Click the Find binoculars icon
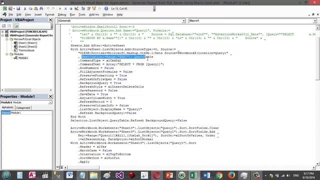The width and height of the screenshot is (320, 180). tap(41, 8)
